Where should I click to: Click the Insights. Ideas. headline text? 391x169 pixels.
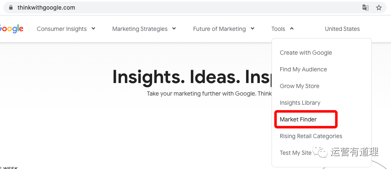pos(192,77)
